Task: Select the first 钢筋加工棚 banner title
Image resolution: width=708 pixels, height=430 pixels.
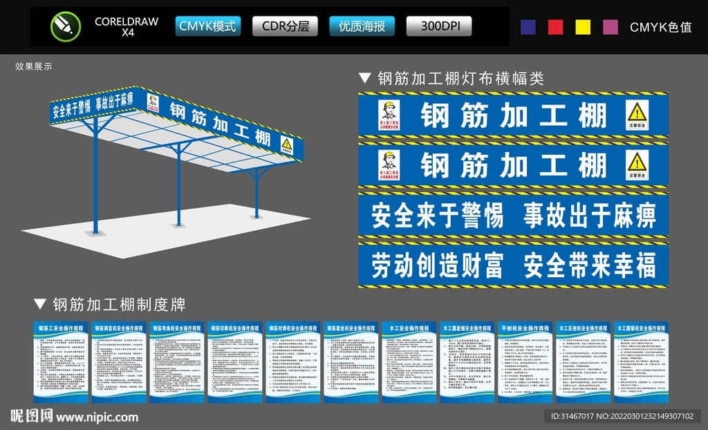Action: point(514,115)
